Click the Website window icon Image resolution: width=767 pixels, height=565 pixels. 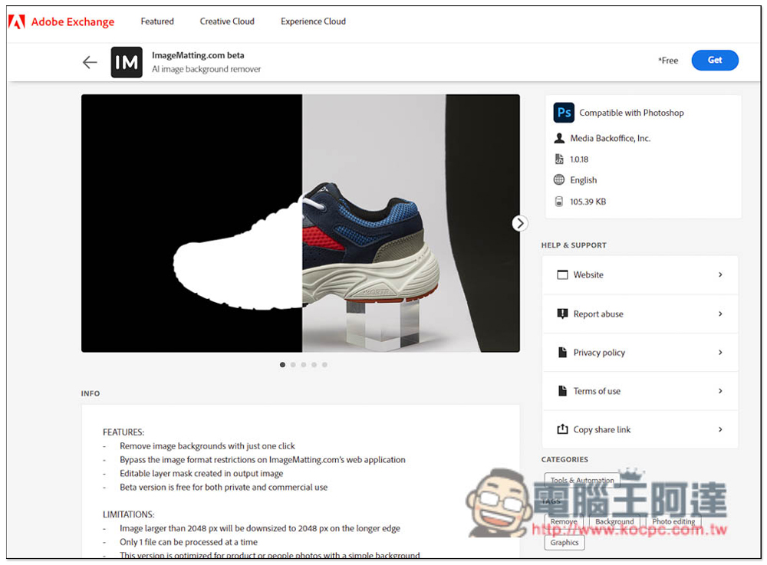click(x=562, y=274)
